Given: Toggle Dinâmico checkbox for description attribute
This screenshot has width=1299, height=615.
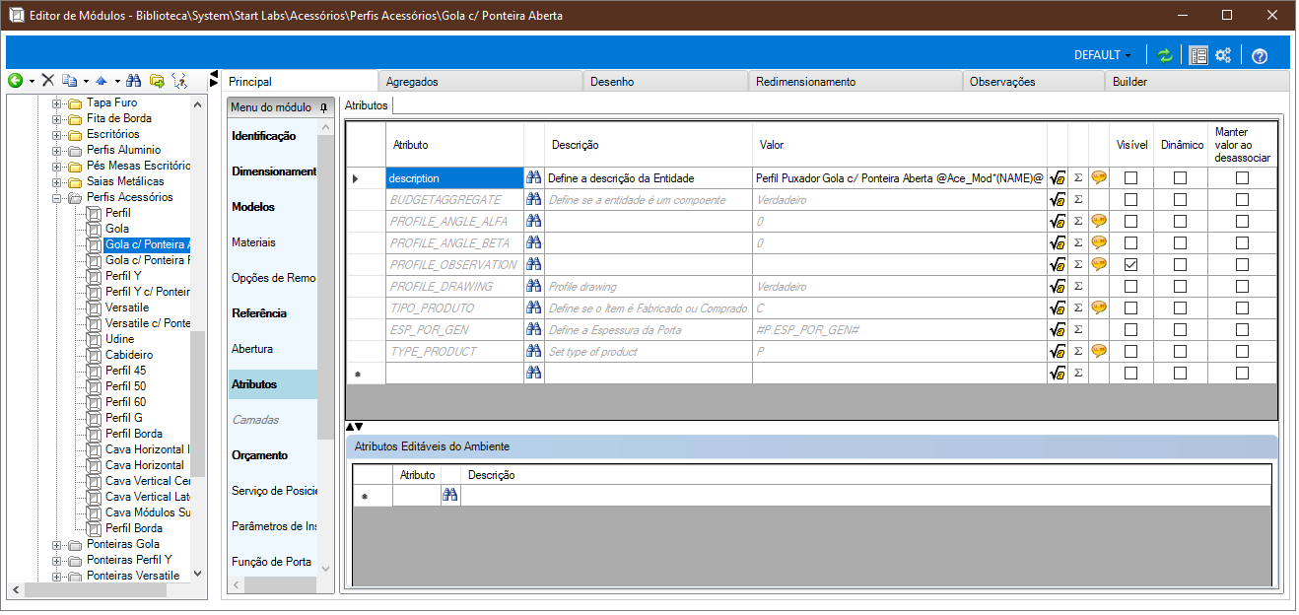Looking at the screenshot, I should coord(1180,178).
